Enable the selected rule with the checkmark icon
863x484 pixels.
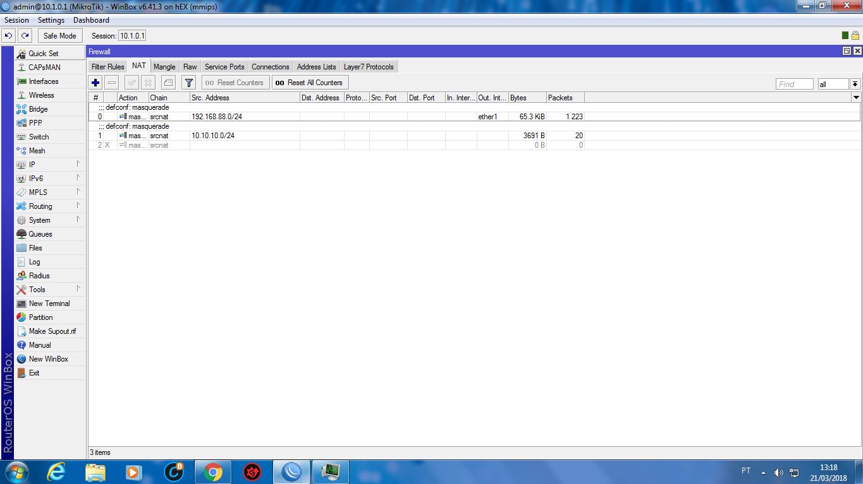point(132,83)
